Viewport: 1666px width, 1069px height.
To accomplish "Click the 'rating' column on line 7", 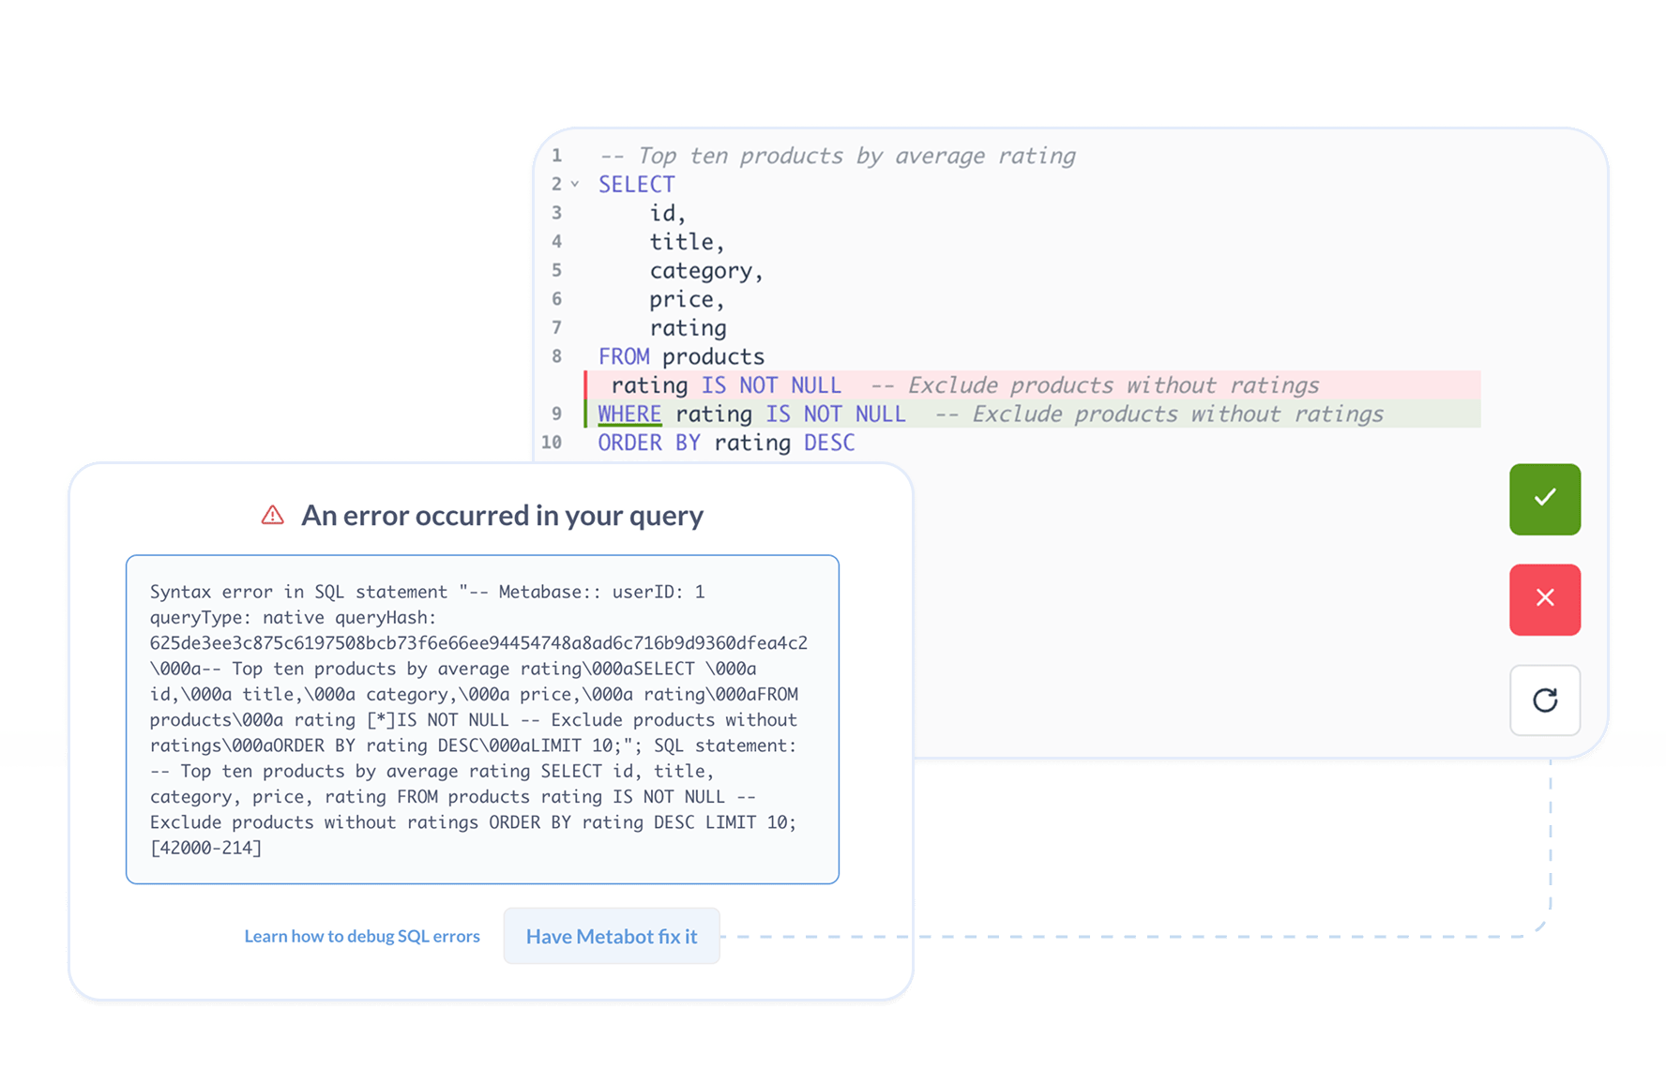I will click(688, 328).
